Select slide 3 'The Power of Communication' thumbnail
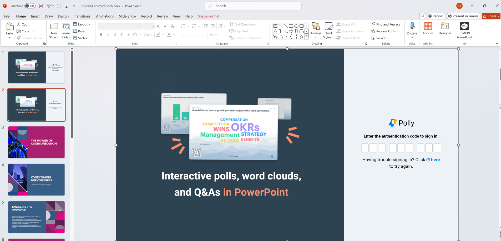 [36, 142]
